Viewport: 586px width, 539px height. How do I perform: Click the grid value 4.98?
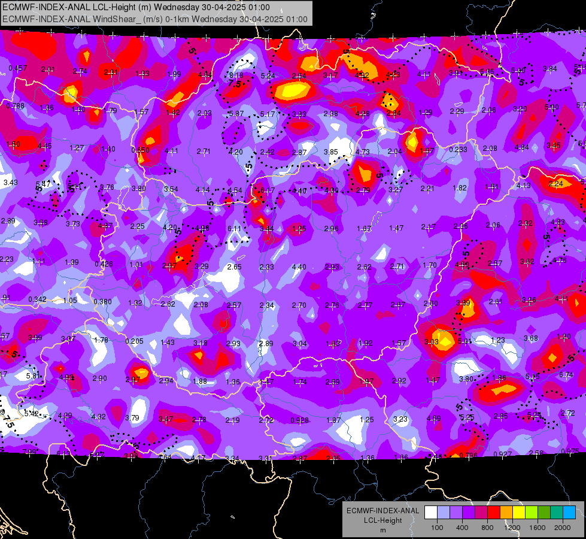point(202,228)
